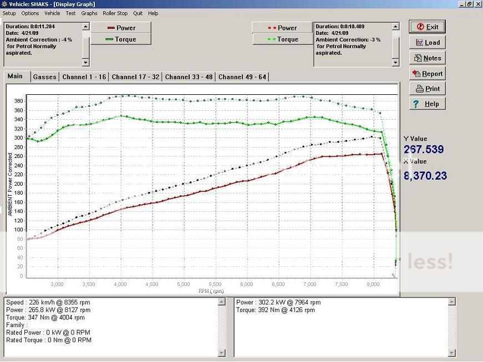Open the Options menu
This screenshot has width=483, height=362.
[x=30, y=13]
